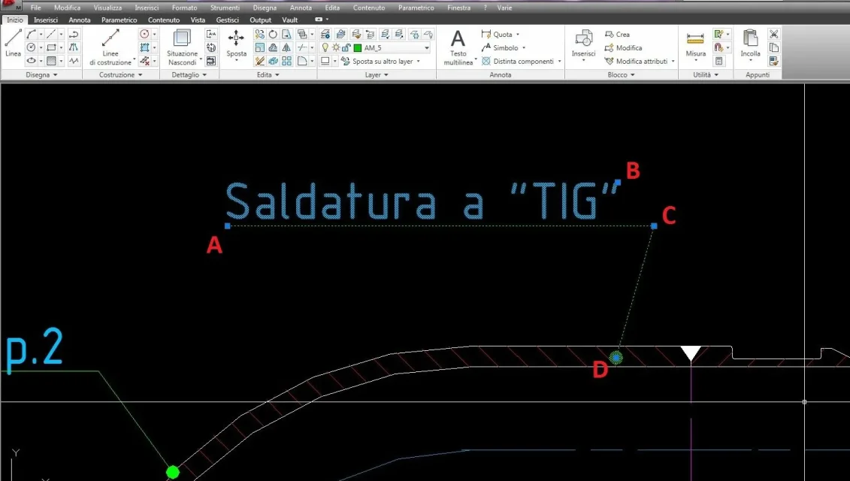The height and width of the screenshot is (481, 850).
Task: Click the copy icon in Appunti
Action: 773,47
